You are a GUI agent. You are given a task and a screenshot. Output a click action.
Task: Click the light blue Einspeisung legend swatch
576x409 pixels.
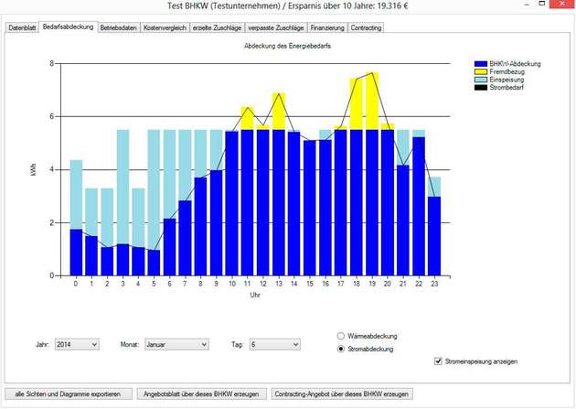click(x=481, y=80)
